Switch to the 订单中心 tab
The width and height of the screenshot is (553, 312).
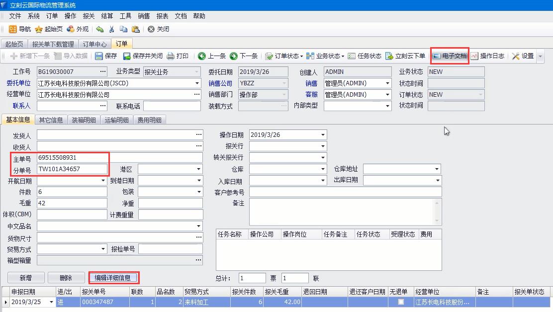click(x=94, y=44)
